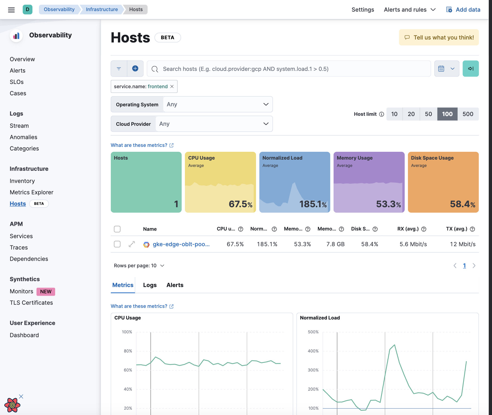Screen dimensions: 492x415
Task: Click the RX (avg.) help icon
Action: [x=424, y=229]
